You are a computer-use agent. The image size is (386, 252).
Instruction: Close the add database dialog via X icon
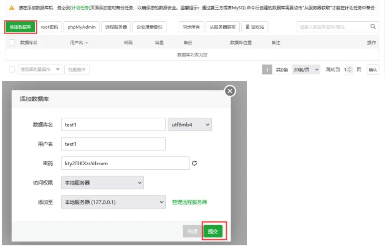coord(230,91)
